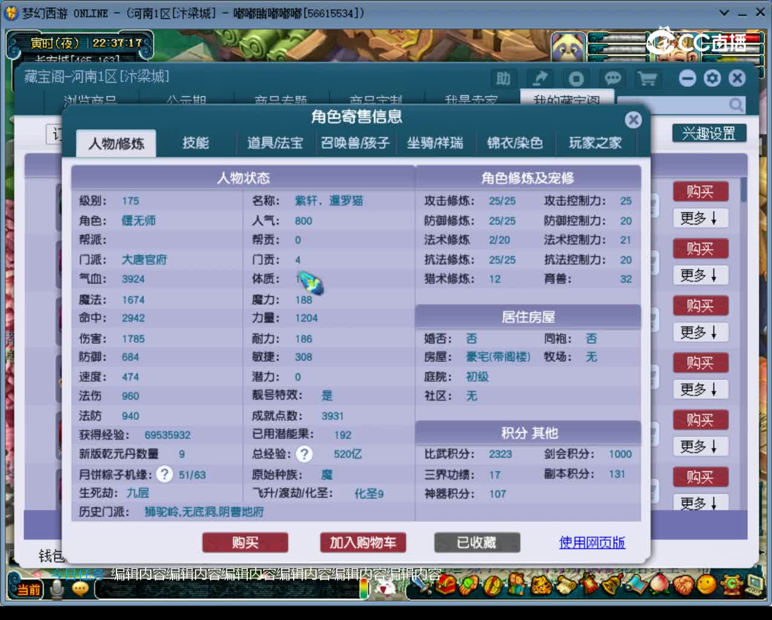The width and height of the screenshot is (772, 620).
Task: Click the 化圣9 ascension value
Action: click(369, 494)
